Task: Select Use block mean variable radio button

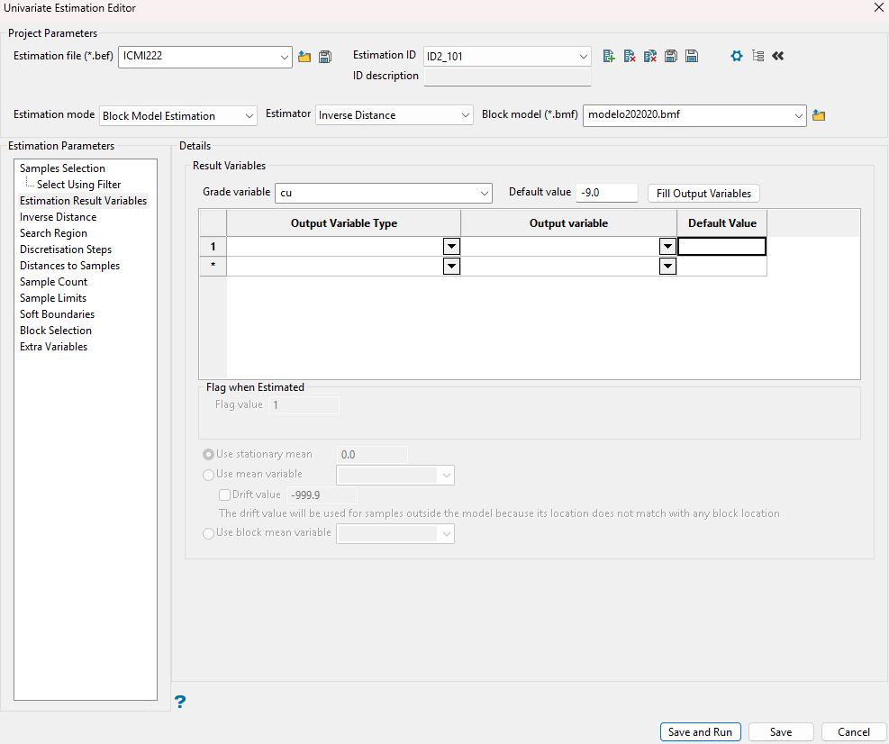Action: click(208, 533)
